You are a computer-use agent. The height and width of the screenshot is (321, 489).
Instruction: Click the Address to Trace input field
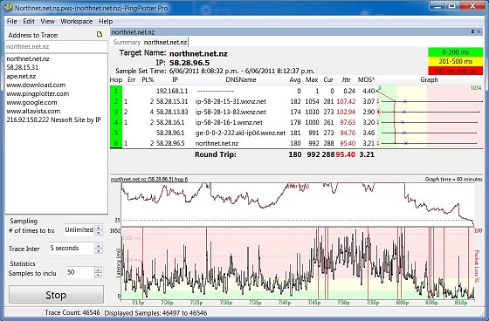click(x=57, y=47)
